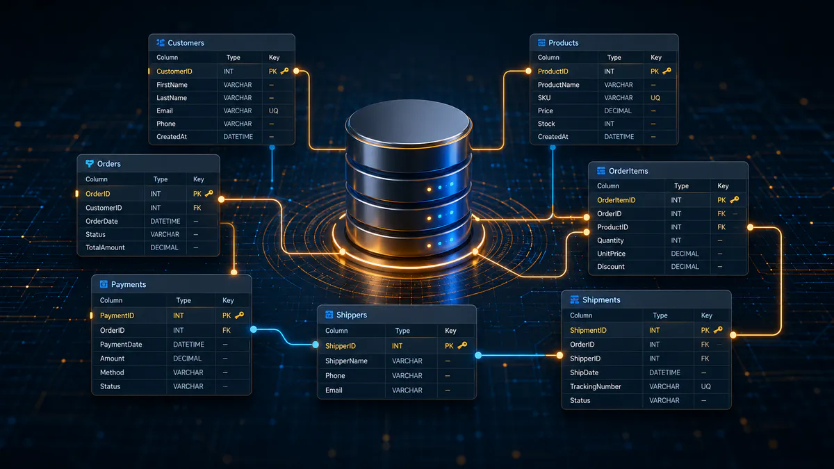This screenshot has width=834, height=469.
Task: Click the UQ key of Products SKU
Action: (655, 98)
